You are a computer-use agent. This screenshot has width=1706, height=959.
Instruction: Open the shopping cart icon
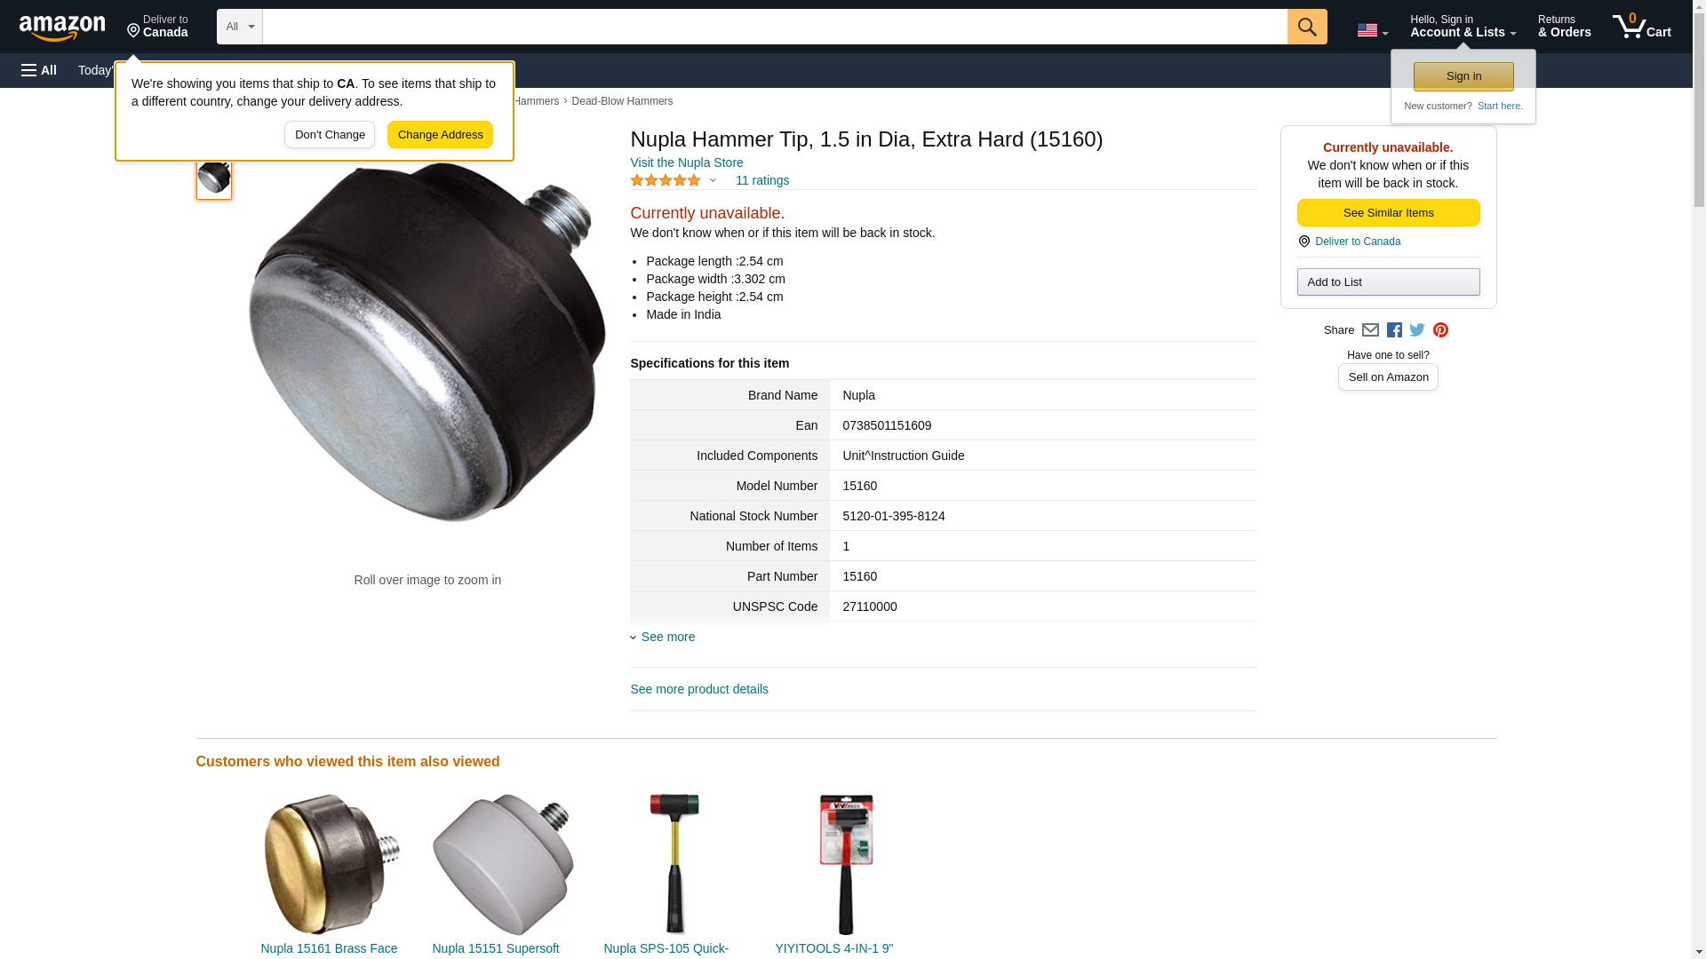(x=1641, y=27)
